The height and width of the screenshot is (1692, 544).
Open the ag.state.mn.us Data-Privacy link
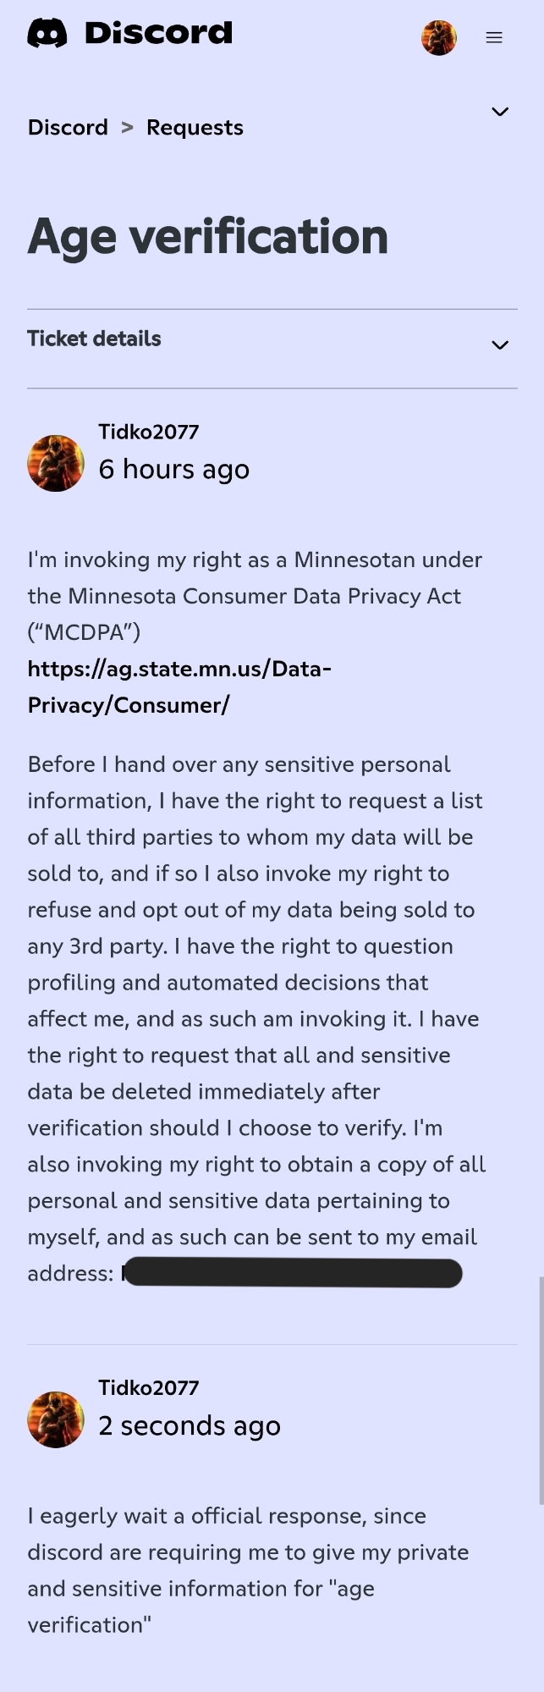179,686
